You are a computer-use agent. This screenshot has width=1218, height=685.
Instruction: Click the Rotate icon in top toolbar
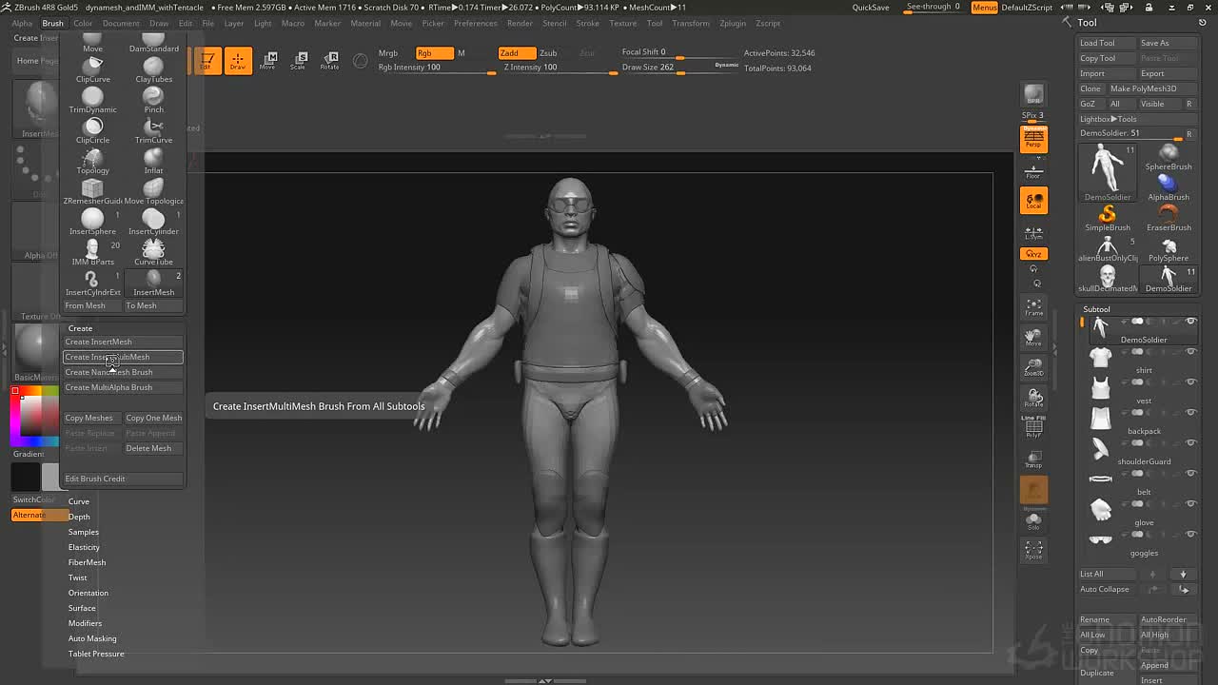329,61
